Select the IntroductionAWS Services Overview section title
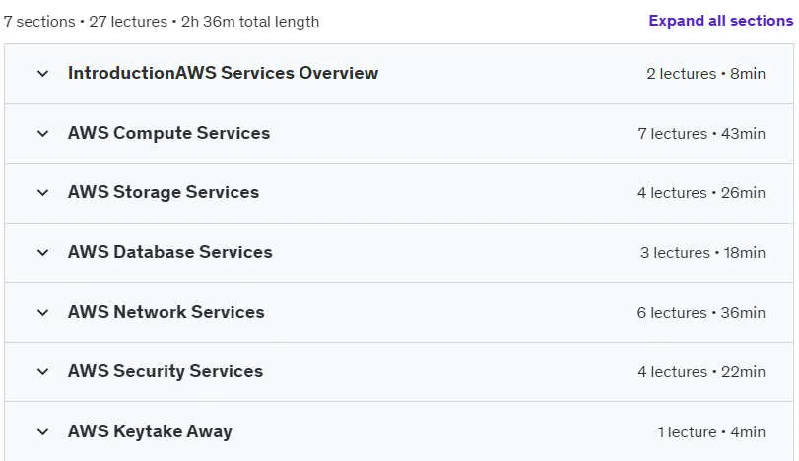 pos(223,73)
